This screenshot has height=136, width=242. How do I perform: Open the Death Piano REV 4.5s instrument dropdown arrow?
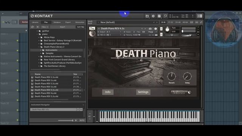[99, 29]
